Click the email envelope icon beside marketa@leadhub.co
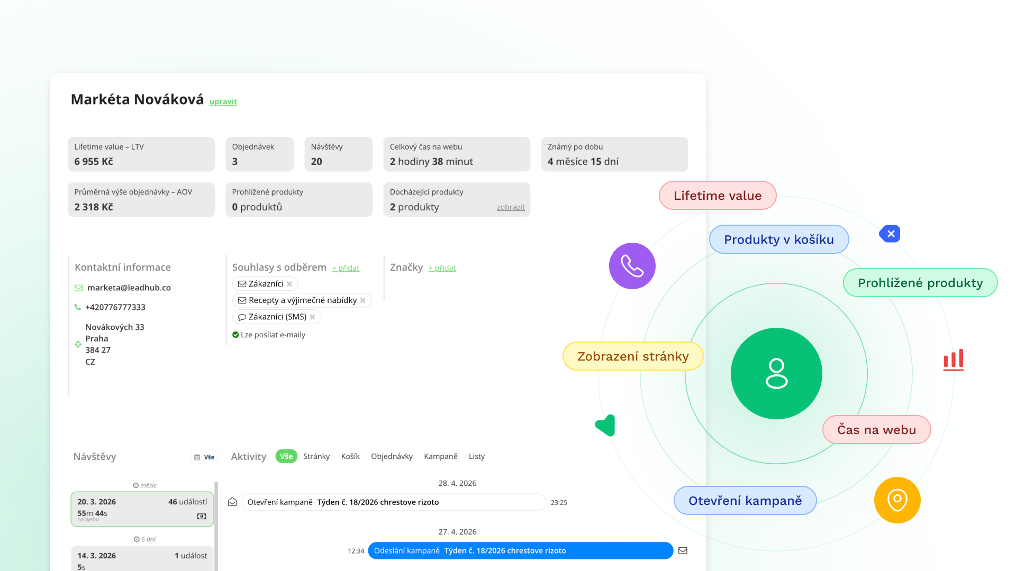1016x571 pixels. pyautogui.click(x=78, y=288)
